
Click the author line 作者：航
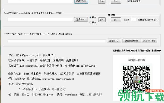click(31, 55)
